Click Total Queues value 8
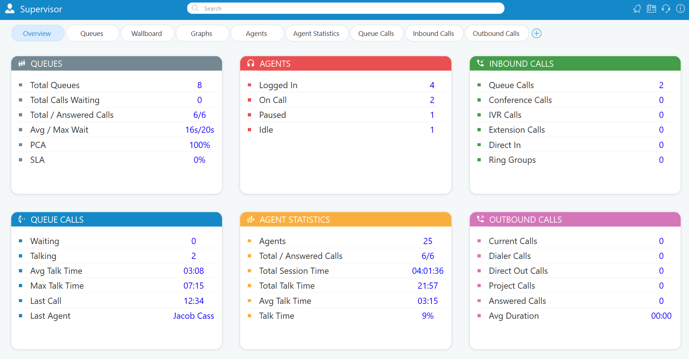The width and height of the screenshot is (689, 359). pos(200,85)
